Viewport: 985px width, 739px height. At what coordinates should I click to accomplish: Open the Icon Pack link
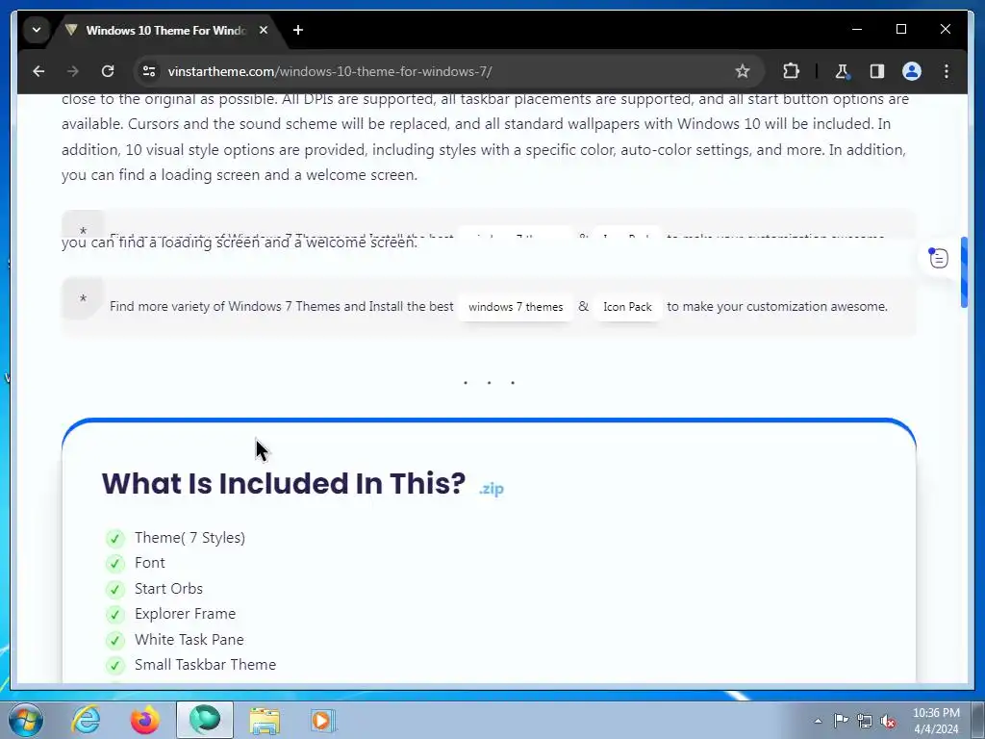pos(627,307)
